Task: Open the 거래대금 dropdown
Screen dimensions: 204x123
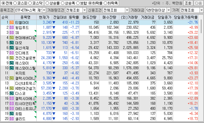Action: [169, 10]
